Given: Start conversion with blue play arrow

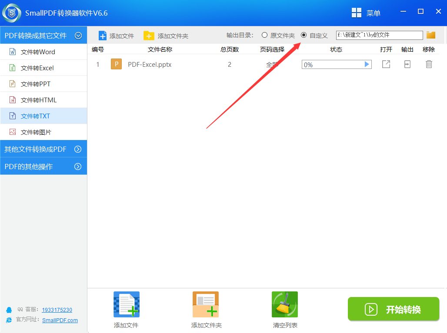Looking at the screenshot, I should (367, 65).
